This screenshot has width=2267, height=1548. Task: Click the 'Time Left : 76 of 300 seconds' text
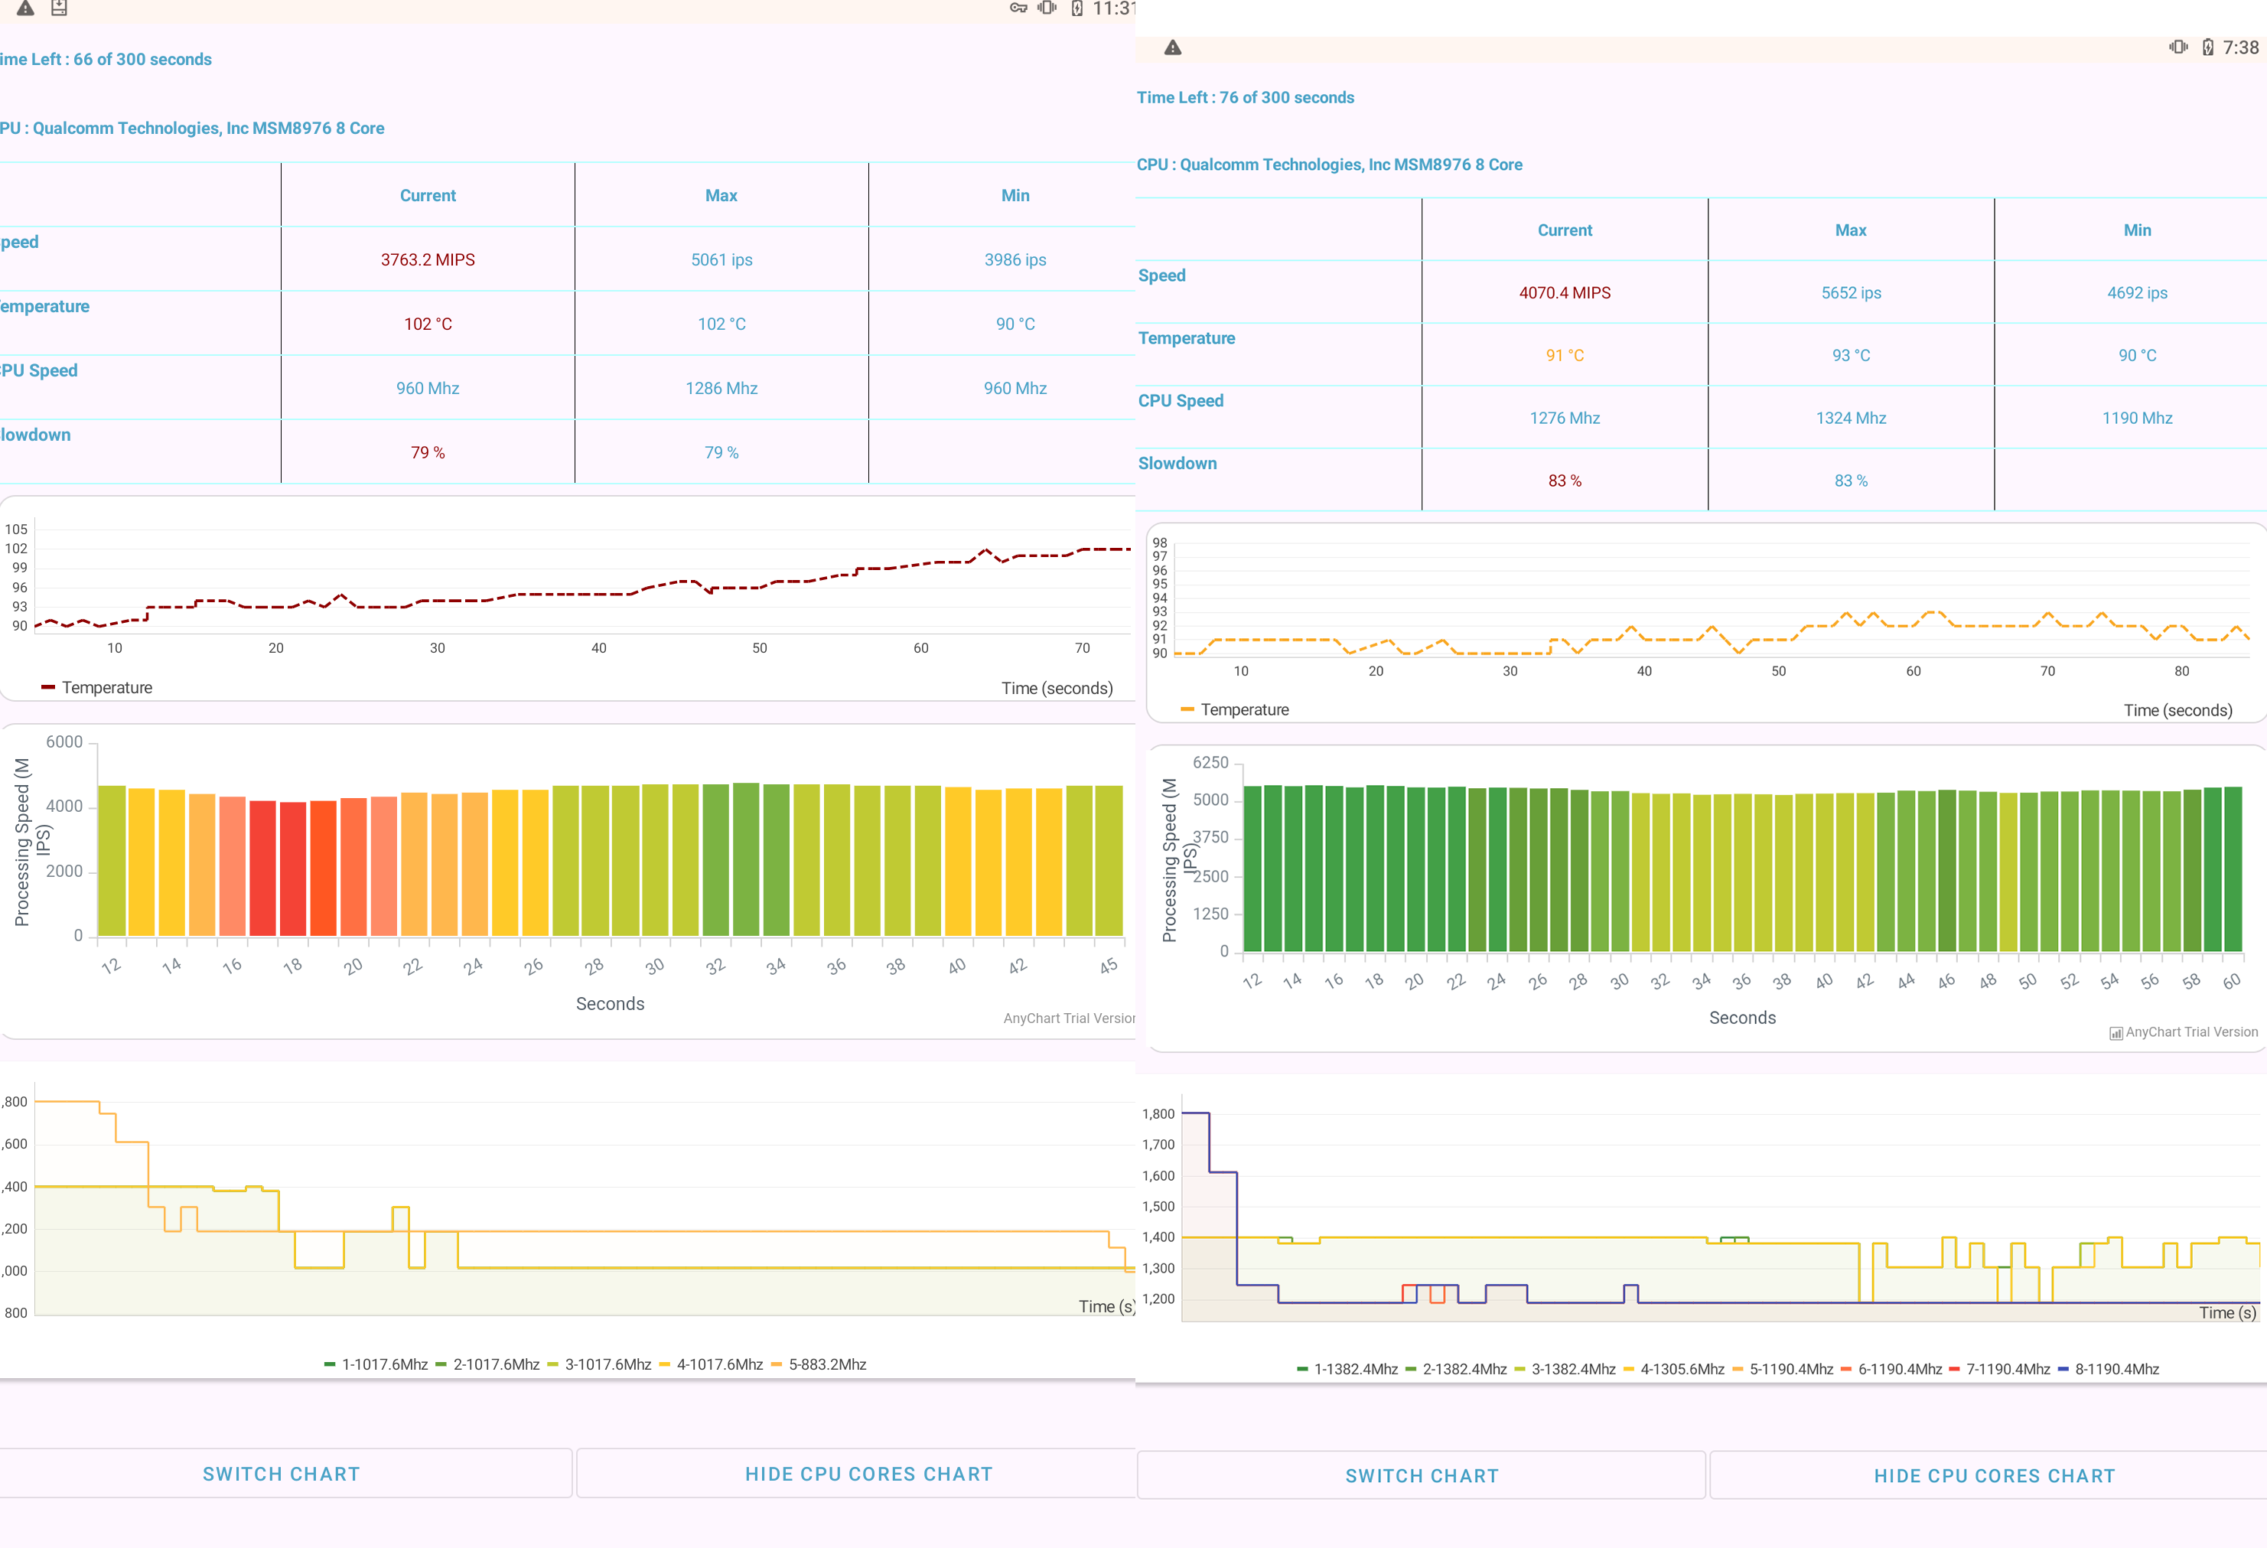pos(1246,97)
